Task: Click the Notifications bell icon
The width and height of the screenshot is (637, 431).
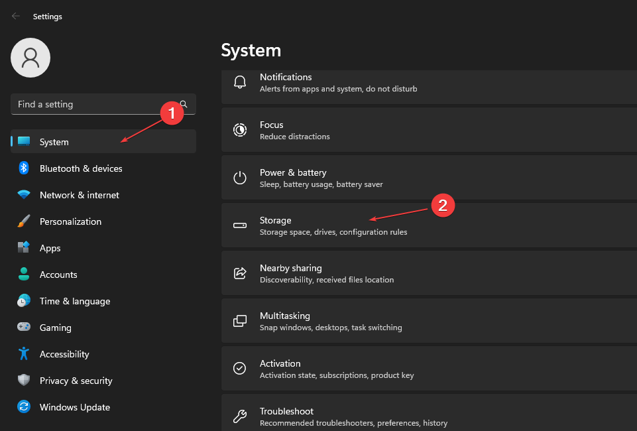Action: pyautogui.click(x=239, y=82)
